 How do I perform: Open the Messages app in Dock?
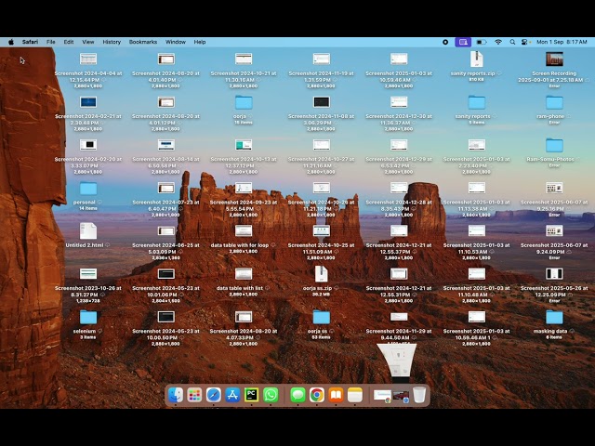297,395
